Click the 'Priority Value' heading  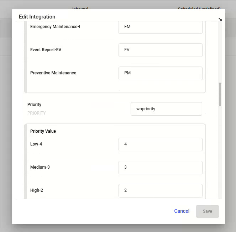(43, 131)
